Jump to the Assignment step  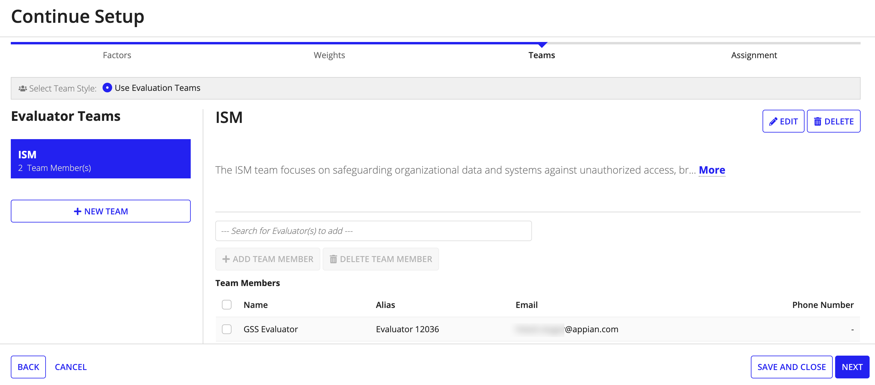[x=754, y=55]
